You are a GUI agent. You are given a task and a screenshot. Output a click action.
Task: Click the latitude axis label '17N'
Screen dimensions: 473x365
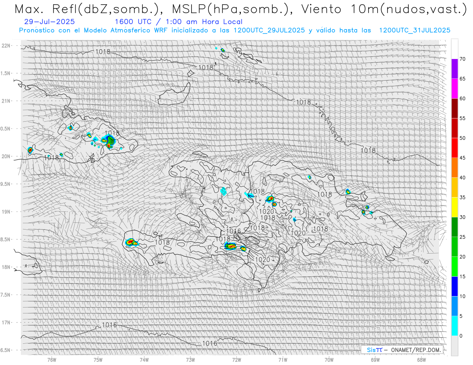point(6,322)
